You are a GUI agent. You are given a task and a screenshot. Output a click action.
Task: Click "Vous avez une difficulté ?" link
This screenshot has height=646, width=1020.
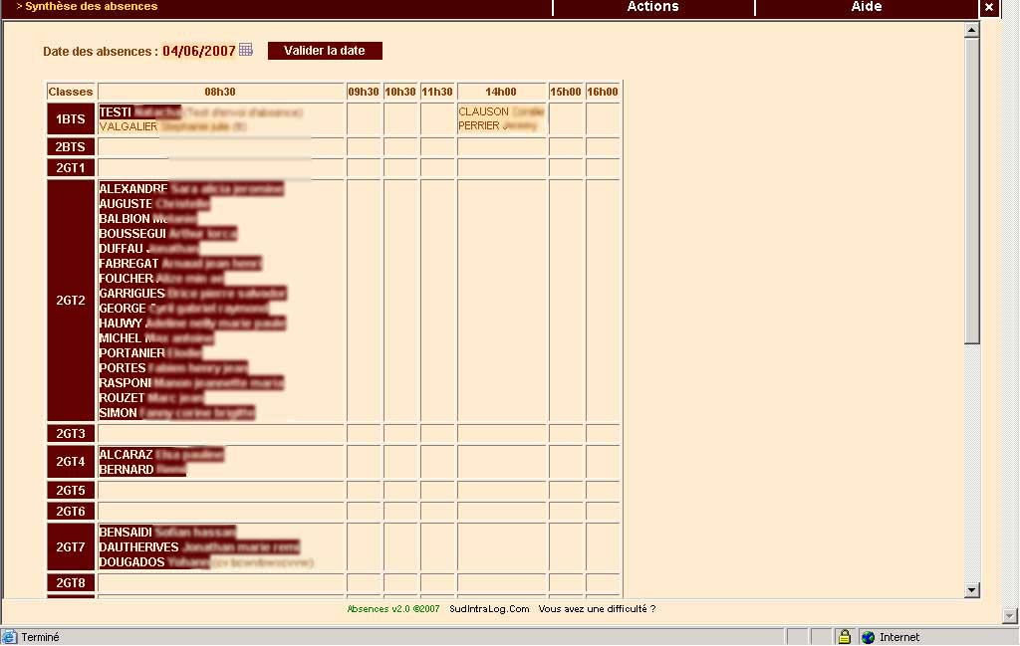point(597,609)
